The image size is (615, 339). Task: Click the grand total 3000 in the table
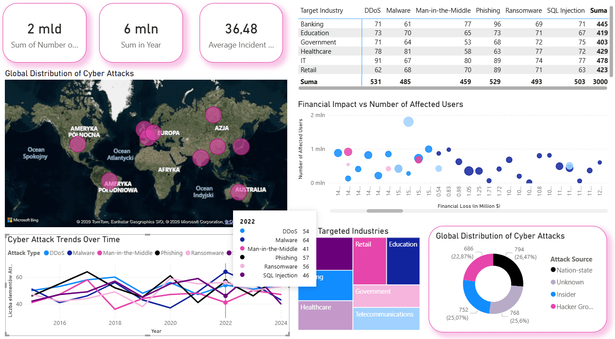point(600,81)
